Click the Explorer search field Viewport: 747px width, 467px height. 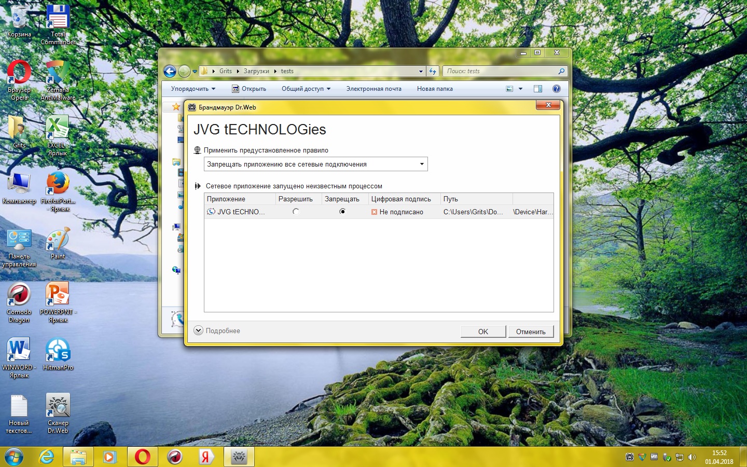coord(501,71)
